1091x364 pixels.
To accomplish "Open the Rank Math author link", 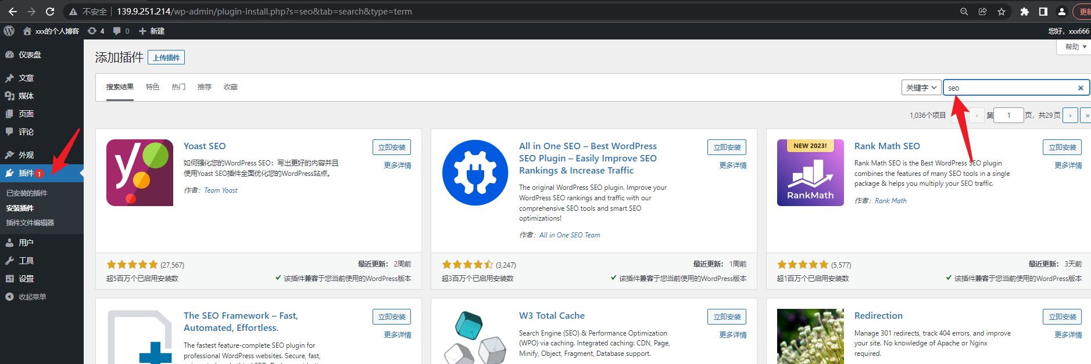I will 890,201.
